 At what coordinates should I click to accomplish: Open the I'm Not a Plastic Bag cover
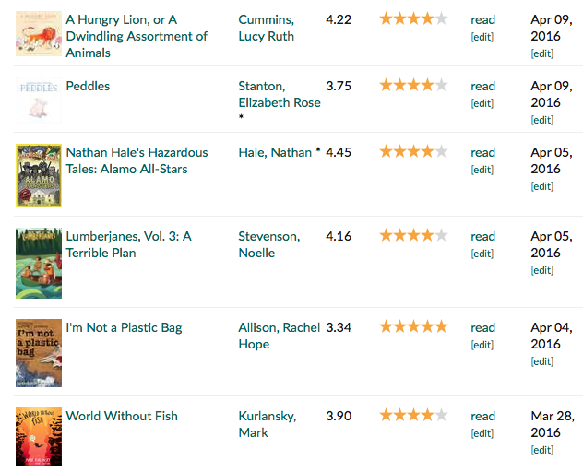(39, 353)
